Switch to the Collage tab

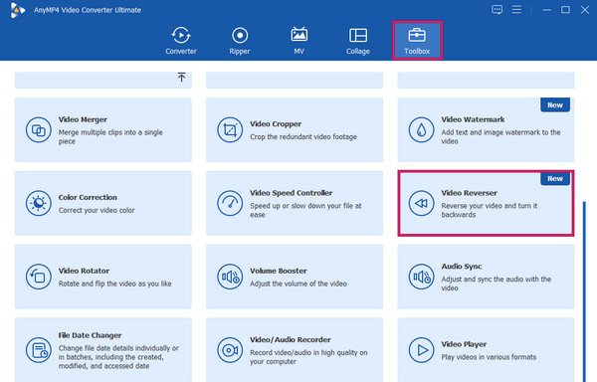[x=358, y=41]
